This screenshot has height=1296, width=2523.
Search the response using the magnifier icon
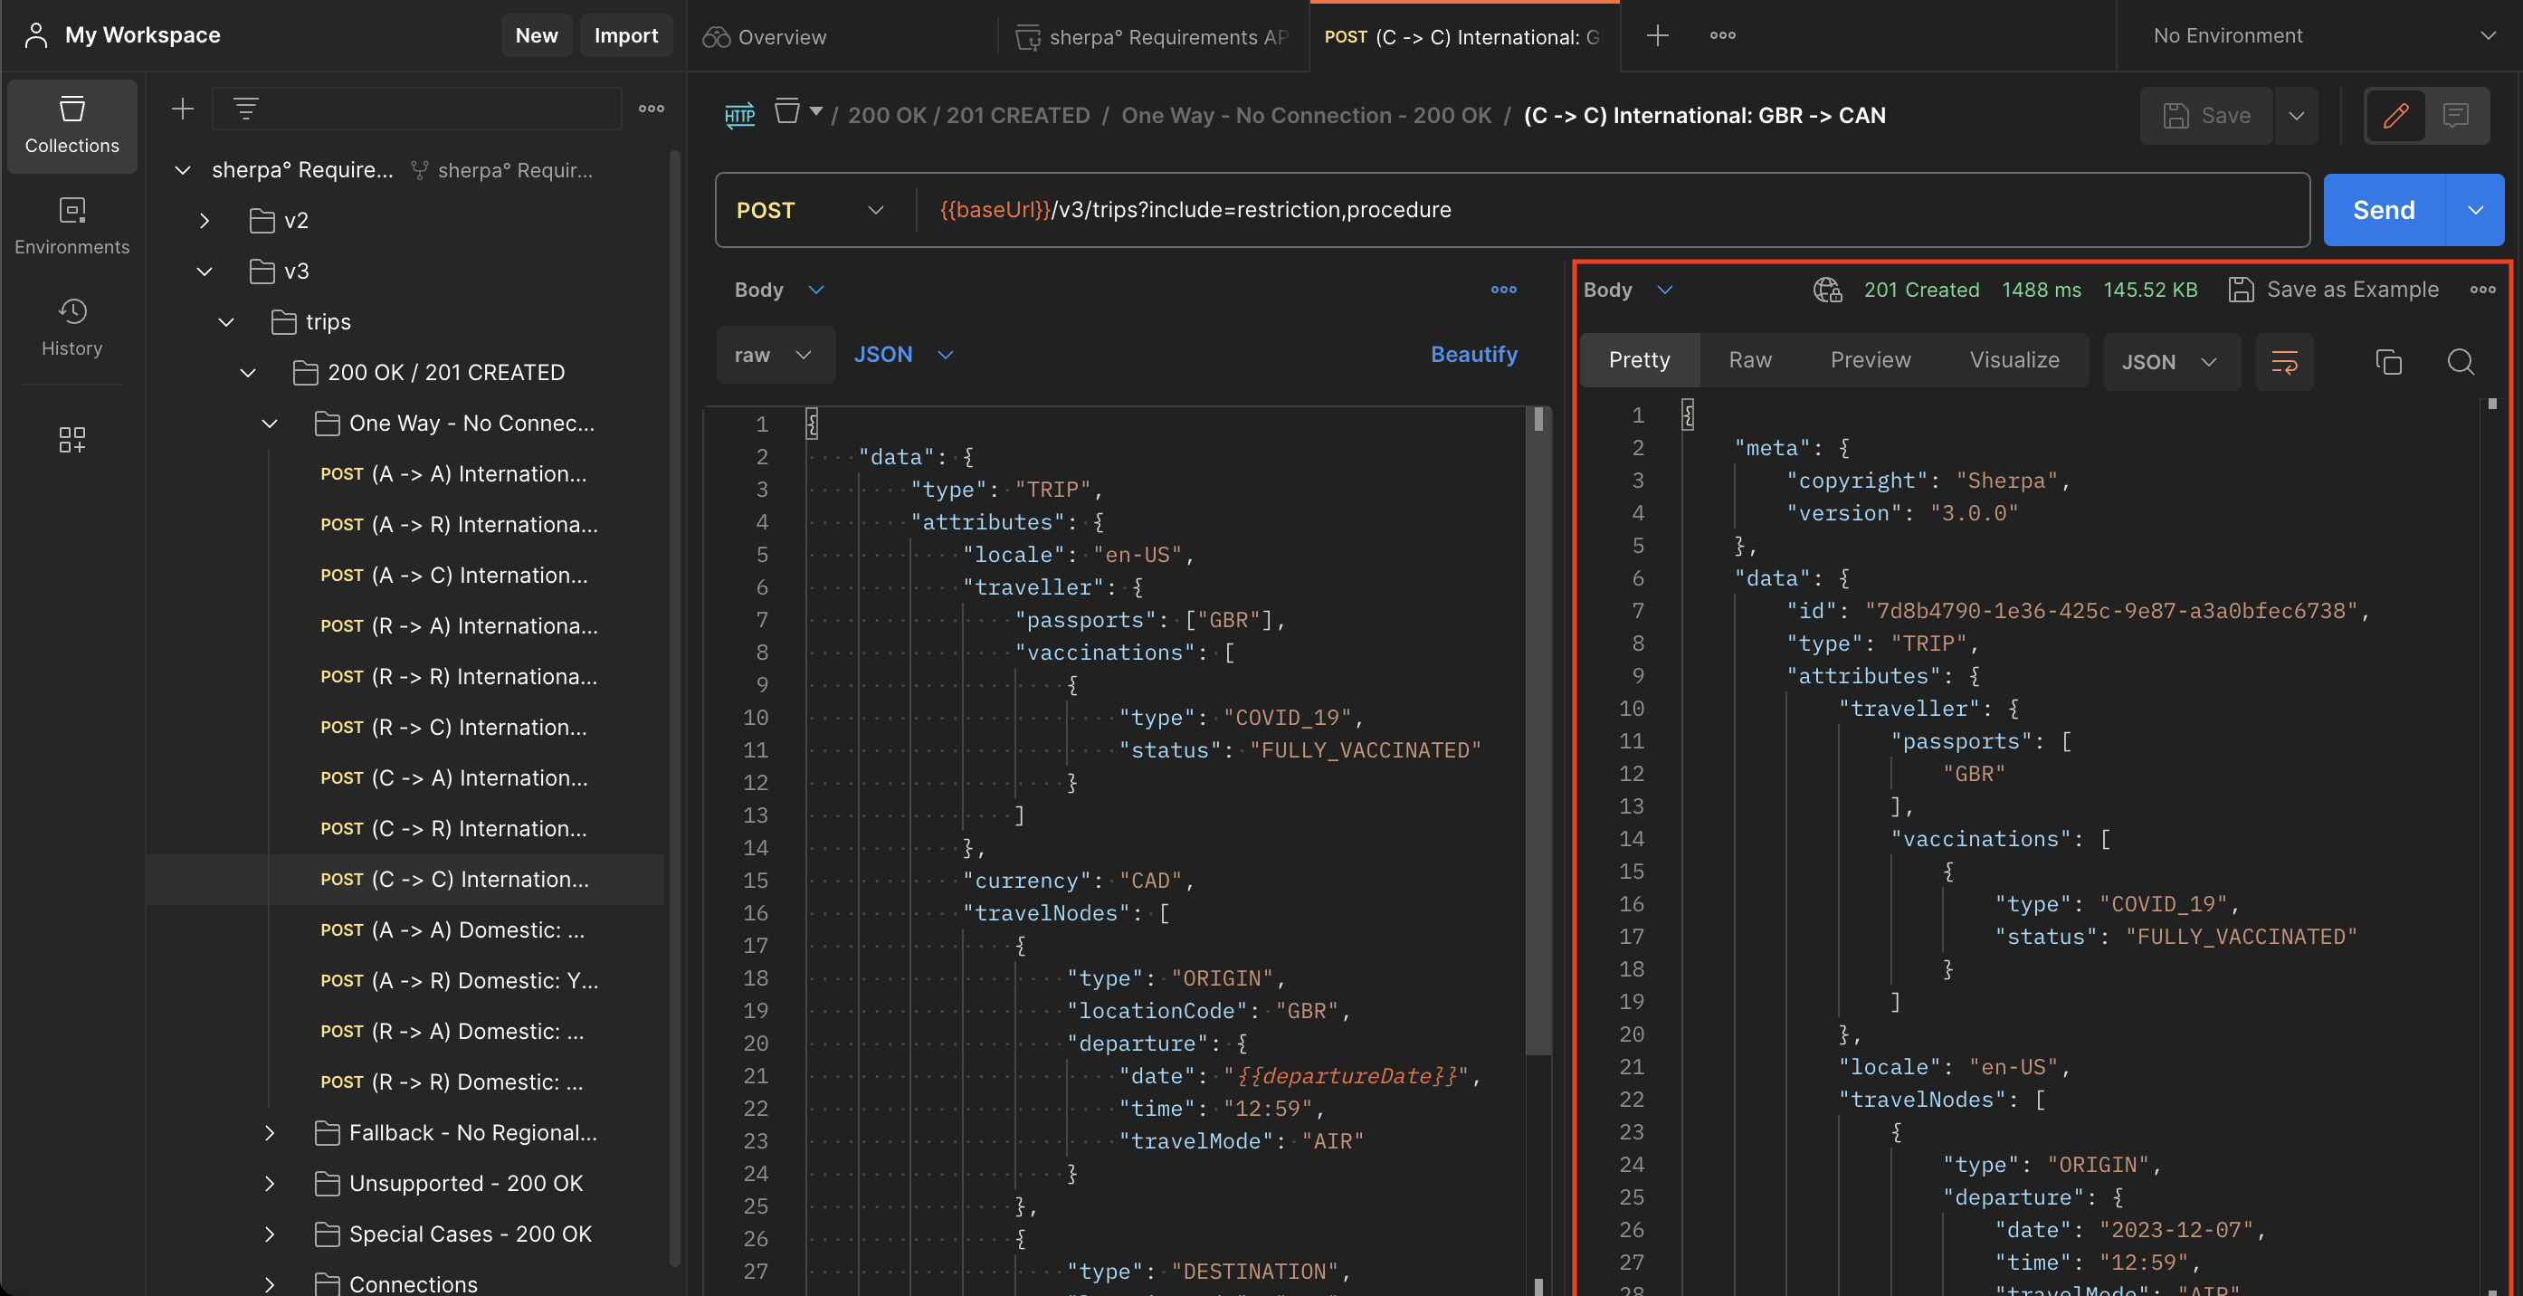click(2461, 361)
